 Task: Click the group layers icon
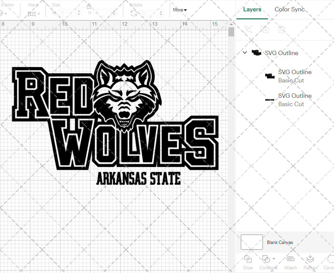[248, 29]
